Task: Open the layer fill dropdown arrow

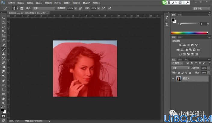Action: [x=209, y=73]
